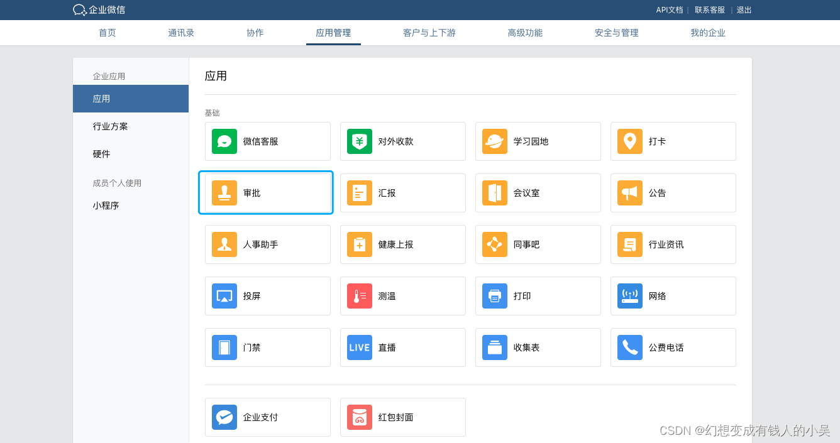Open the 打卡 location pin icon
This screenshot has height=443, width=840.
pyautogui.click(x=630, y=141)
